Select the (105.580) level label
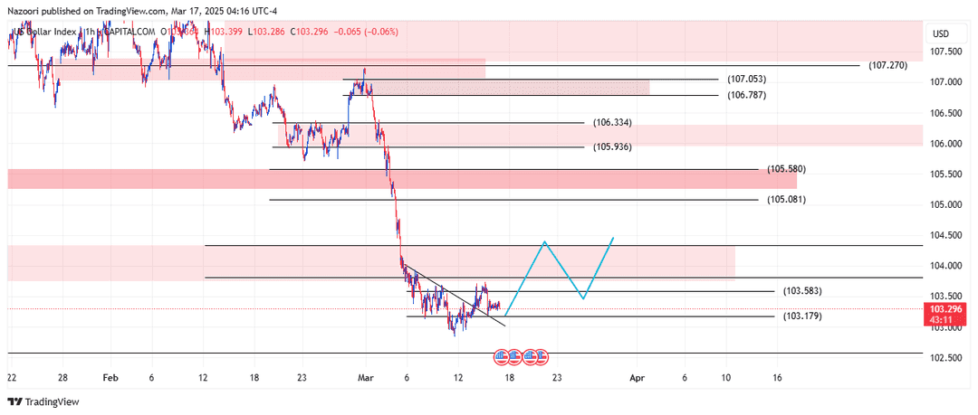 [786, 169]
